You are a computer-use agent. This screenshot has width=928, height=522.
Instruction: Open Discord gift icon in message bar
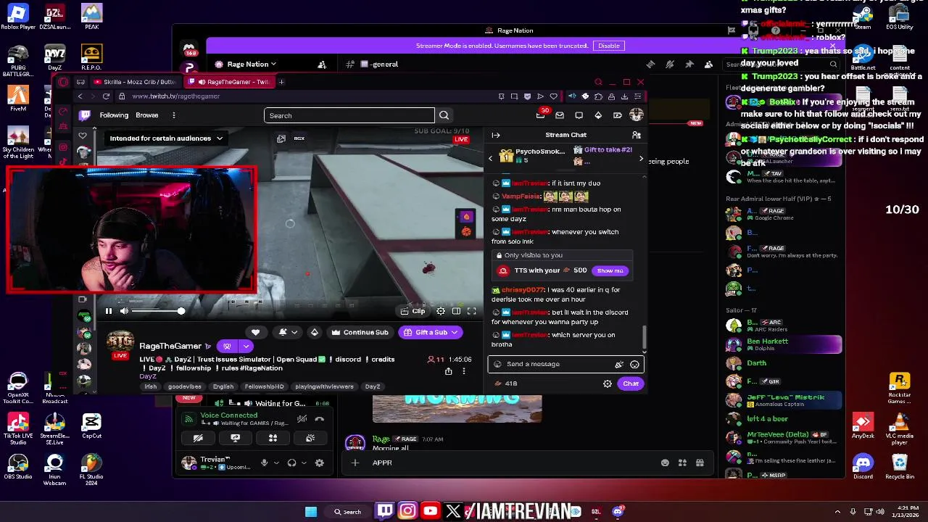tap(700, 463)
